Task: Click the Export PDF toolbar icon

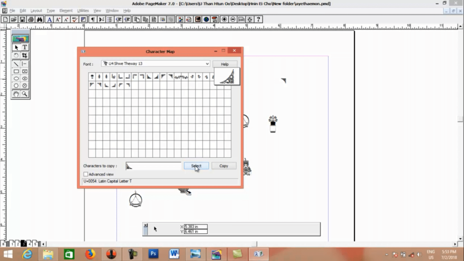Action: [x=215, y=19]
